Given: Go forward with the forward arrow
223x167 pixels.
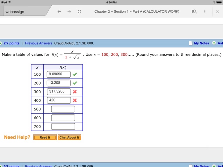Looking at the screenshot, I should coord(69,12).
